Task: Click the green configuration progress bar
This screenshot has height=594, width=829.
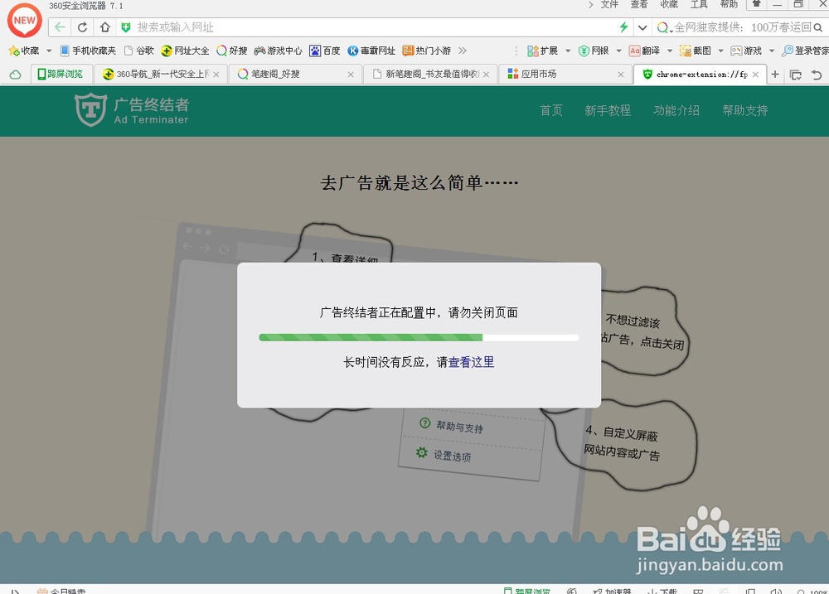Action: pos(419,338)
